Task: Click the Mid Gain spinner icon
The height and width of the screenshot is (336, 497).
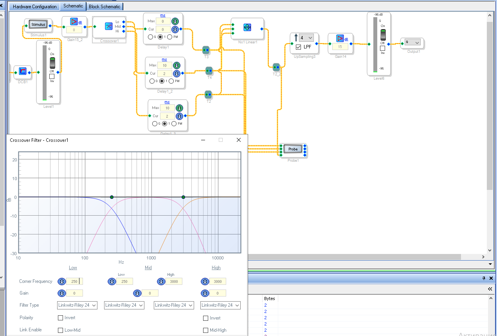Action: pos(137,293)
